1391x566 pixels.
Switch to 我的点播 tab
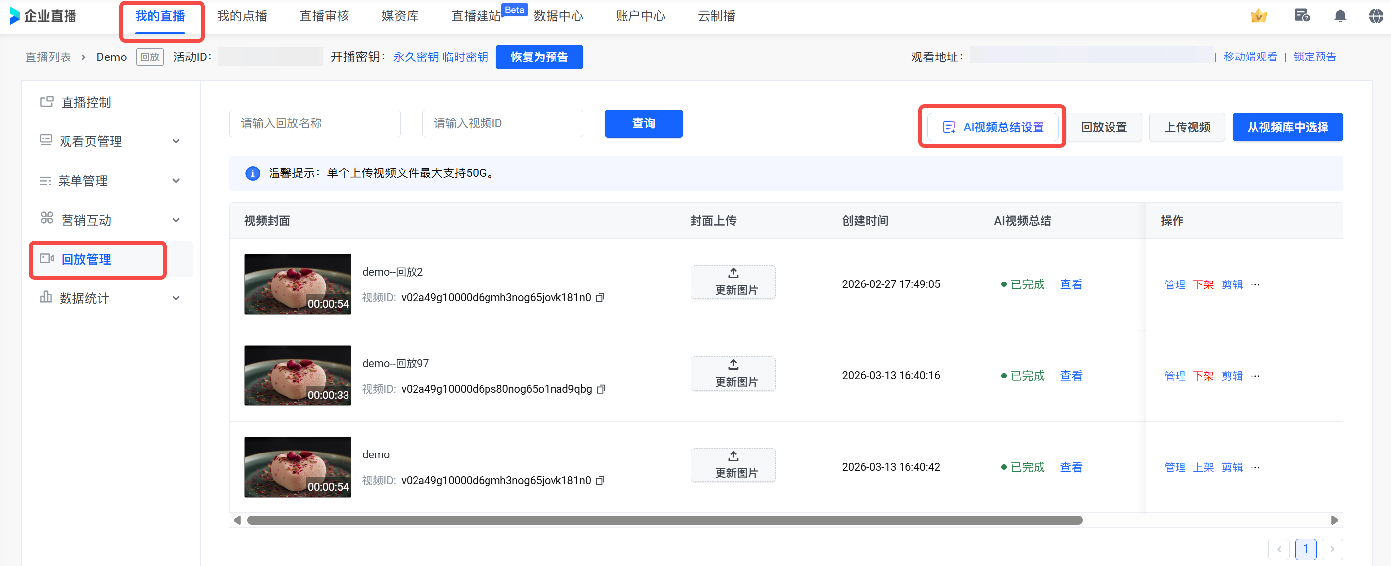point(242,16)
